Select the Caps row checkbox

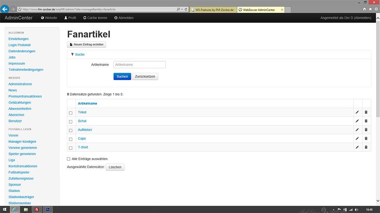(x=71, y=139)
